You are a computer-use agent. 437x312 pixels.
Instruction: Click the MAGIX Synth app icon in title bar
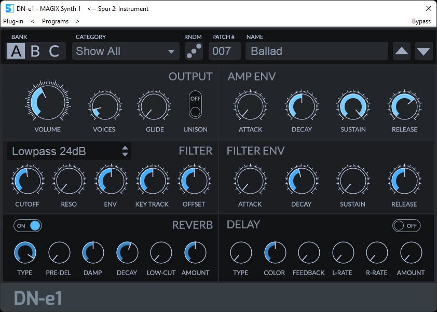9,8
